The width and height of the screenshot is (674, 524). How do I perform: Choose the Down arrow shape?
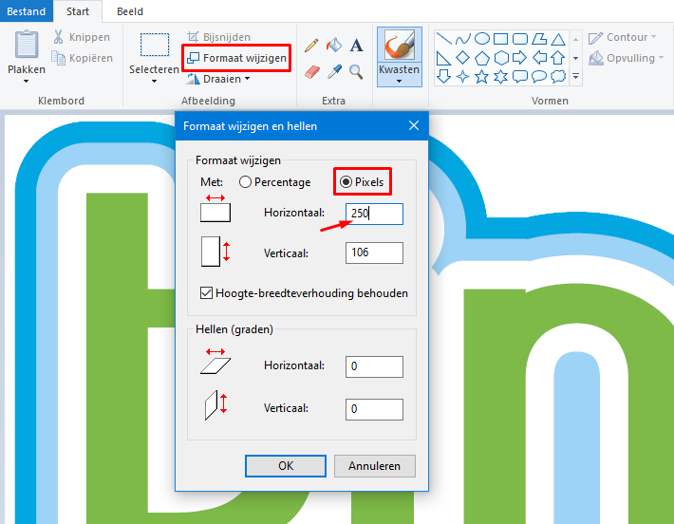[x=443, y=77]
